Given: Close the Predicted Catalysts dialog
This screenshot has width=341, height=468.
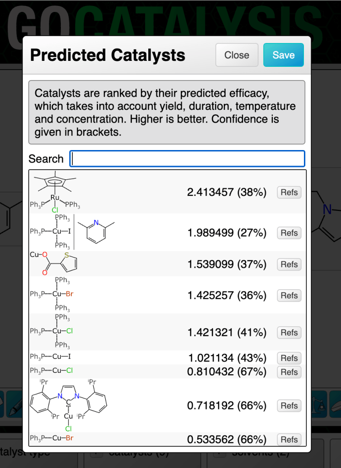Looking at the screenshot, I should coord(237,55).
